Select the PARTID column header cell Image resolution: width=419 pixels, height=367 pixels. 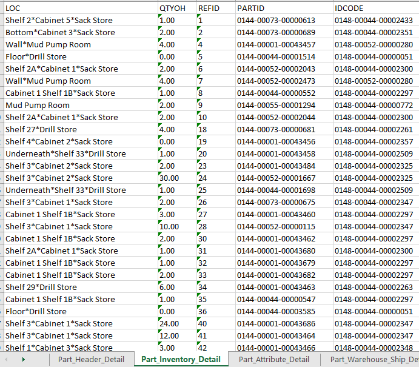tap(284, 8)
